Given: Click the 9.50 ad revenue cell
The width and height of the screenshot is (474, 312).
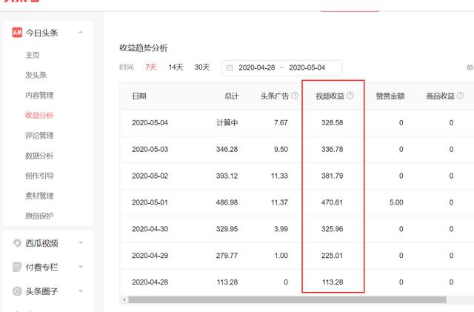Looking at the screenshot, I should pyautogui.click(x=281, y=150).
